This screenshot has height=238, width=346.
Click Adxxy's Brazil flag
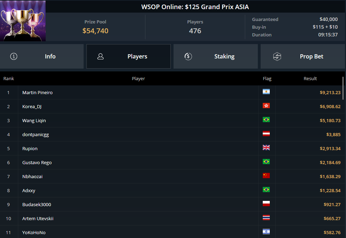[x=266, y=190]
